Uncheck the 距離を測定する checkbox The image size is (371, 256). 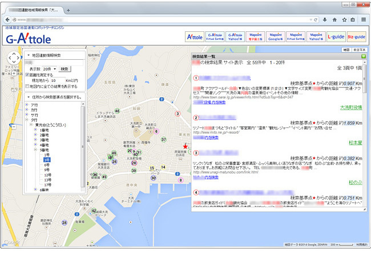(x=27, y=75)
